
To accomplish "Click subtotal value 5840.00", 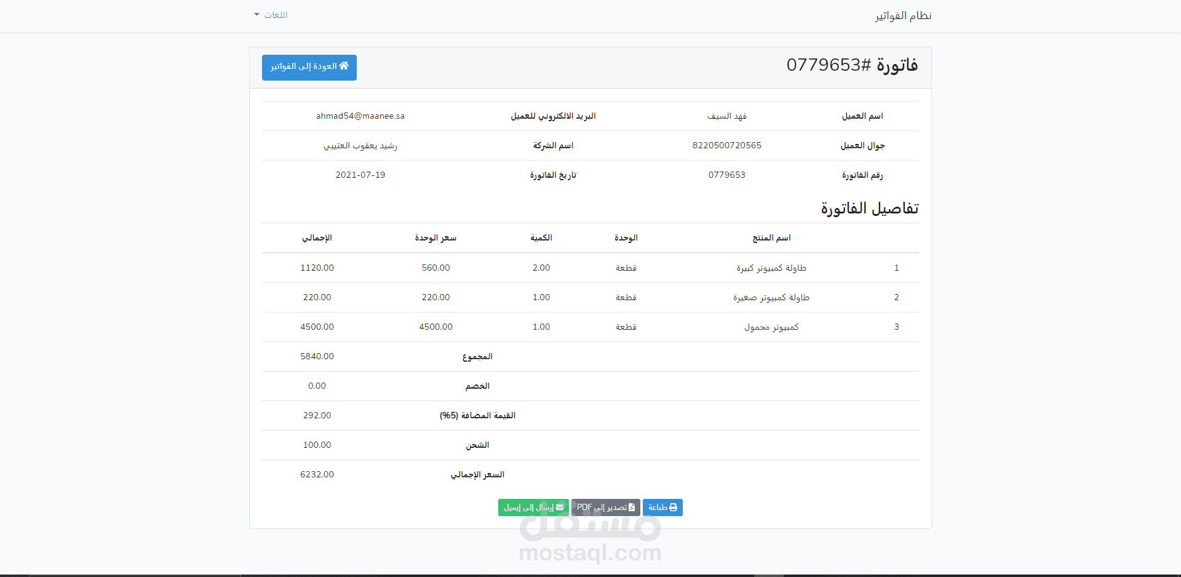I will pyautogui.click(x=317, y=356).
